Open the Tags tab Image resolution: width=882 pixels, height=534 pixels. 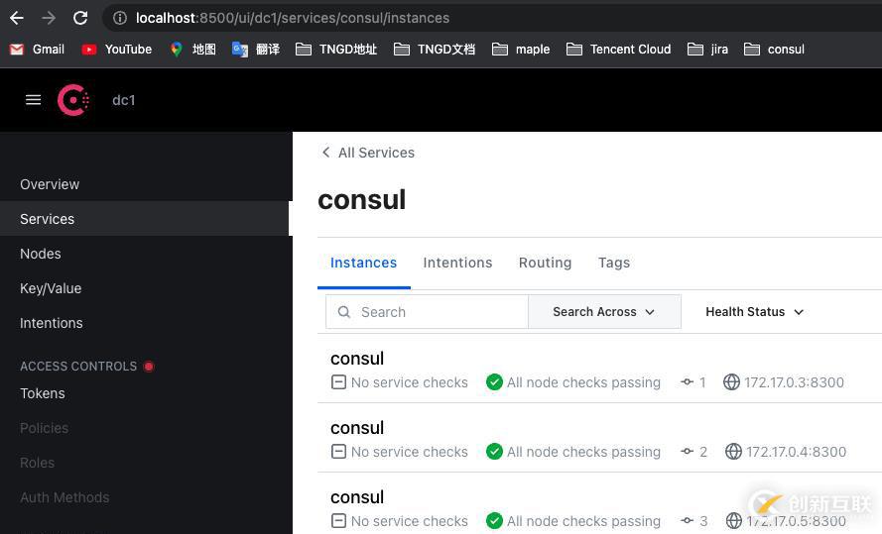coord(613,263)
